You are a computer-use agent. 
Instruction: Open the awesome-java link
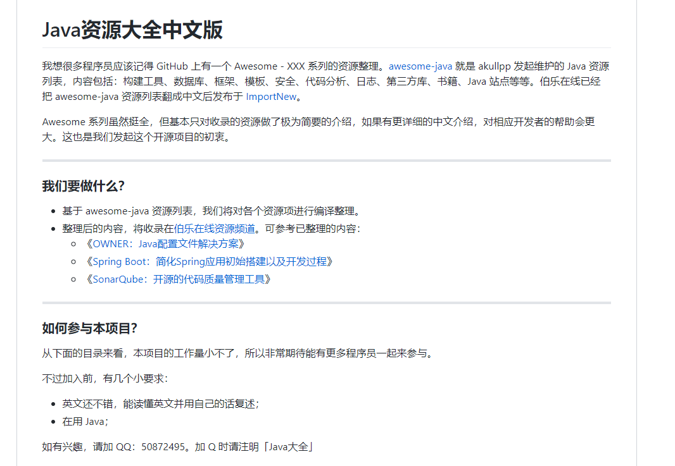[420, 66]
